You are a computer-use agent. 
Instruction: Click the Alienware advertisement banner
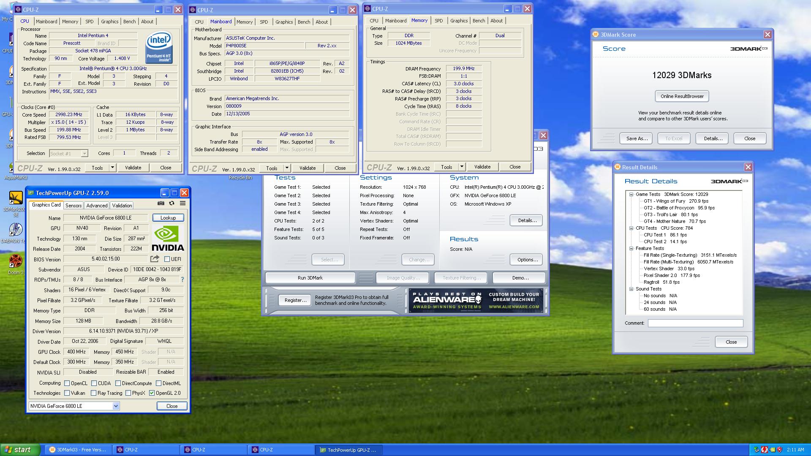pos(476,300)
